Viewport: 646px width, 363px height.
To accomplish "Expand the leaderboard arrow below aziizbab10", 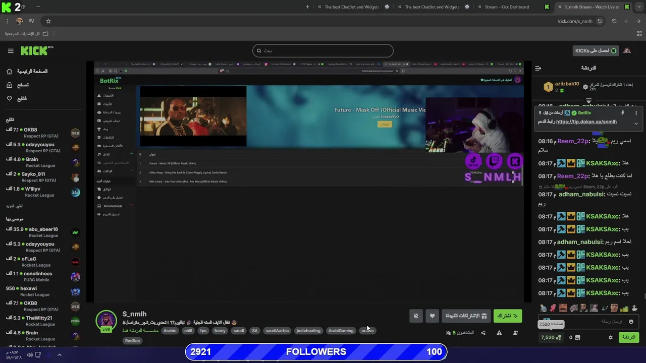I will (x=588, y=101).
